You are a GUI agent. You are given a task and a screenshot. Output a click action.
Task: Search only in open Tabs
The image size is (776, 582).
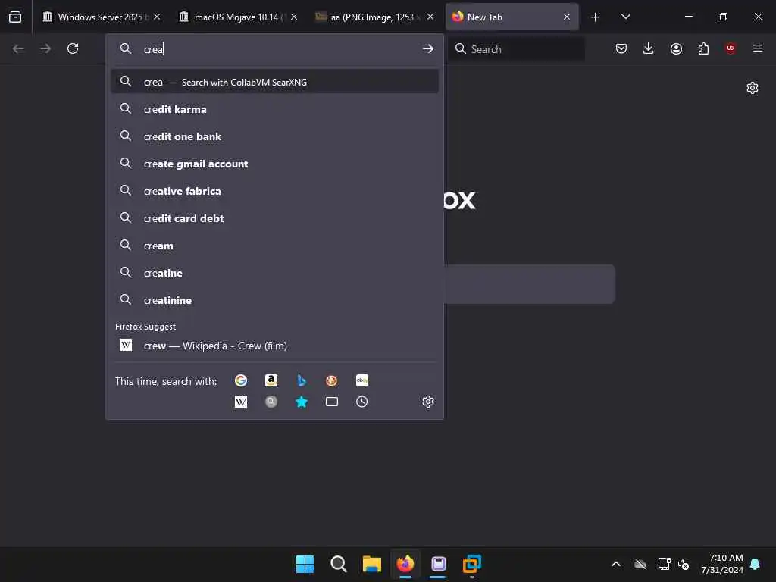point(332,402)
